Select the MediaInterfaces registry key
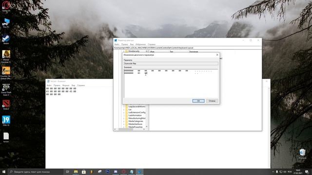 (136, 124)
